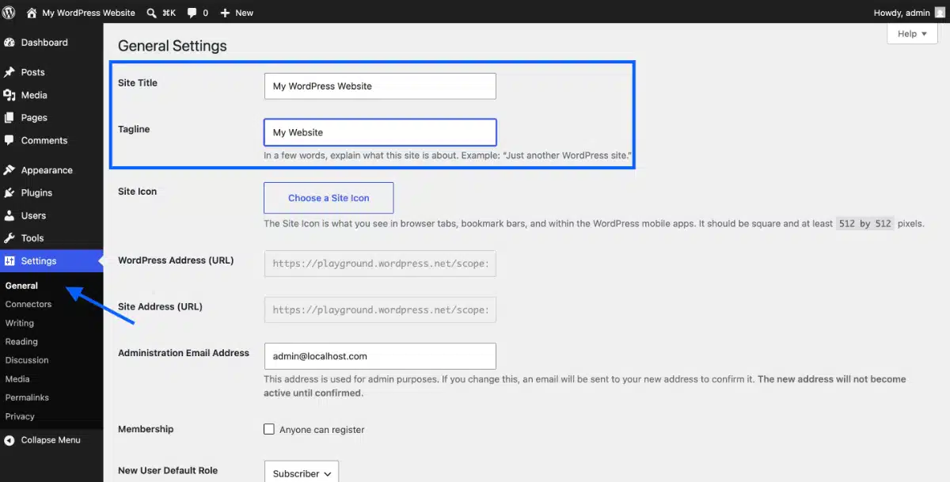Collapse the admin sidebar menu
The height and width of the screenshot is (482, 950).
[51, 440]
